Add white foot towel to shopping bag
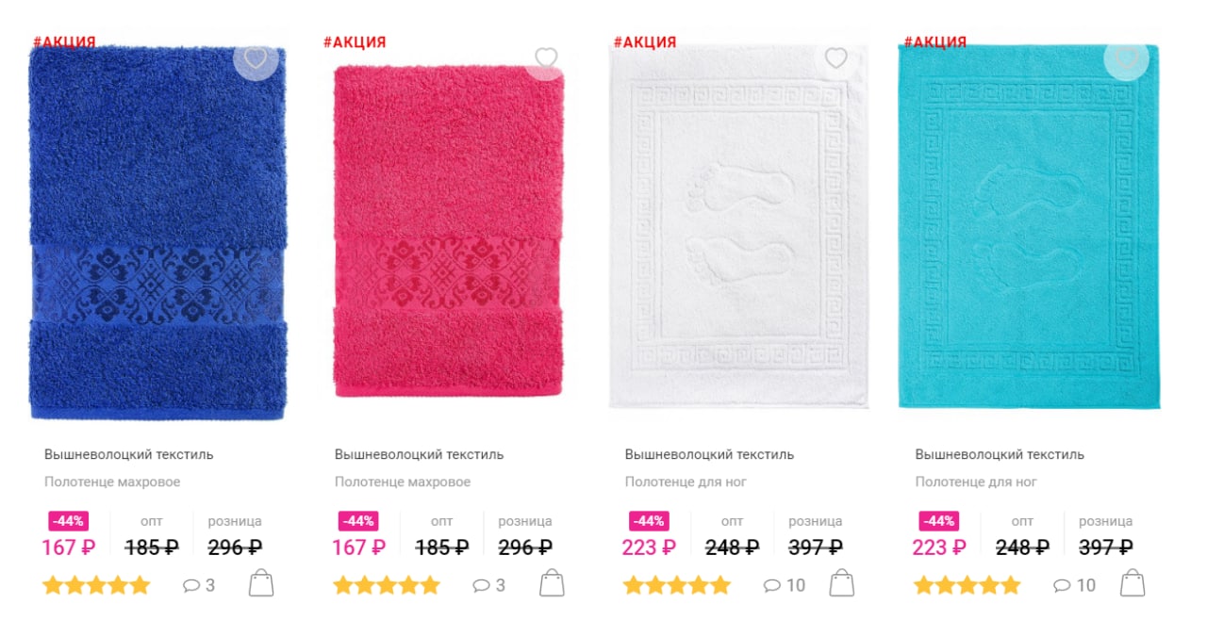 coord(842,583)
